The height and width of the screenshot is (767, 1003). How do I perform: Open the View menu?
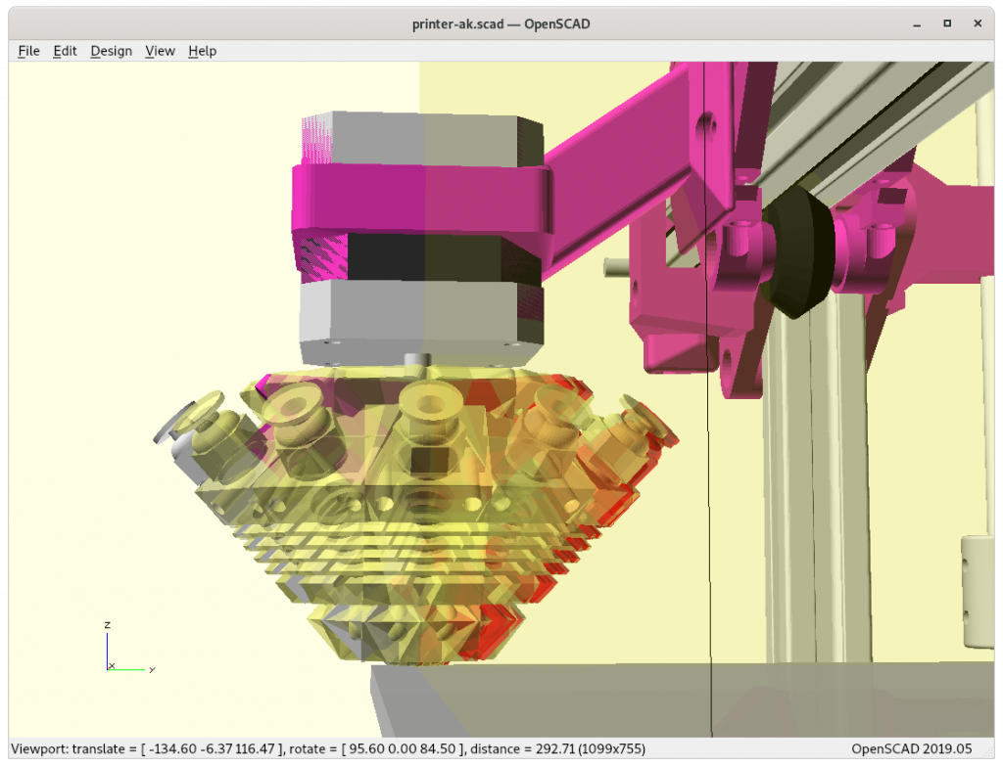click(x=160, y=51)
